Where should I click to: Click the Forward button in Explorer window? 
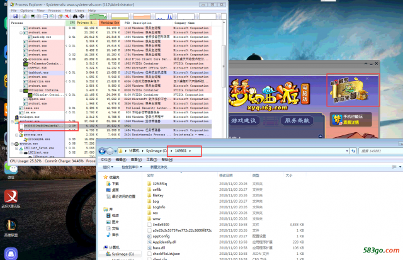click(110, 151)
